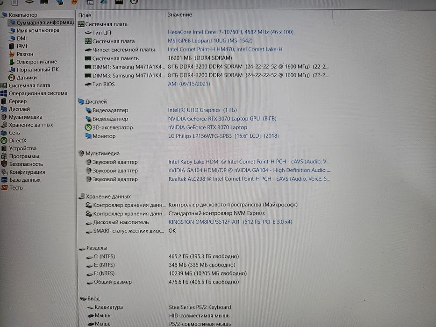Select the F: (NTFS) partition row

[166, 273]
